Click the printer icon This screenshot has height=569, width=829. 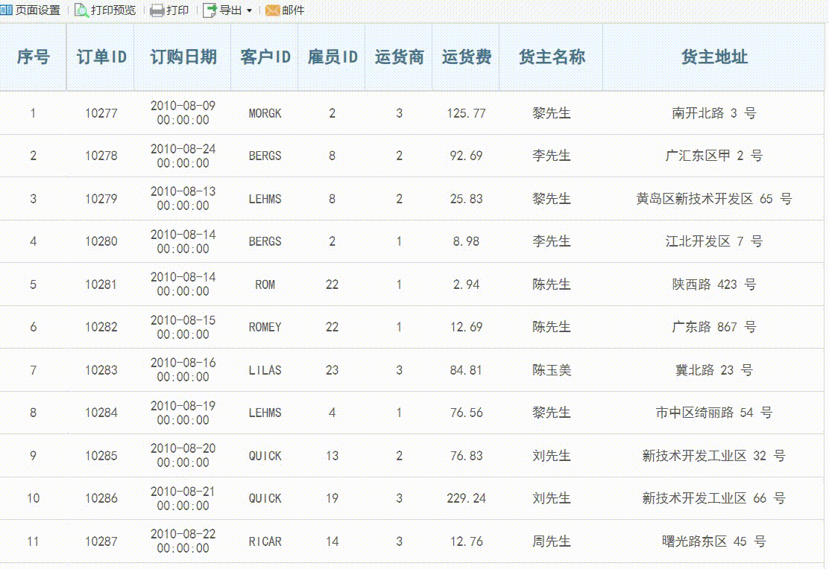[x=157, y=10]
